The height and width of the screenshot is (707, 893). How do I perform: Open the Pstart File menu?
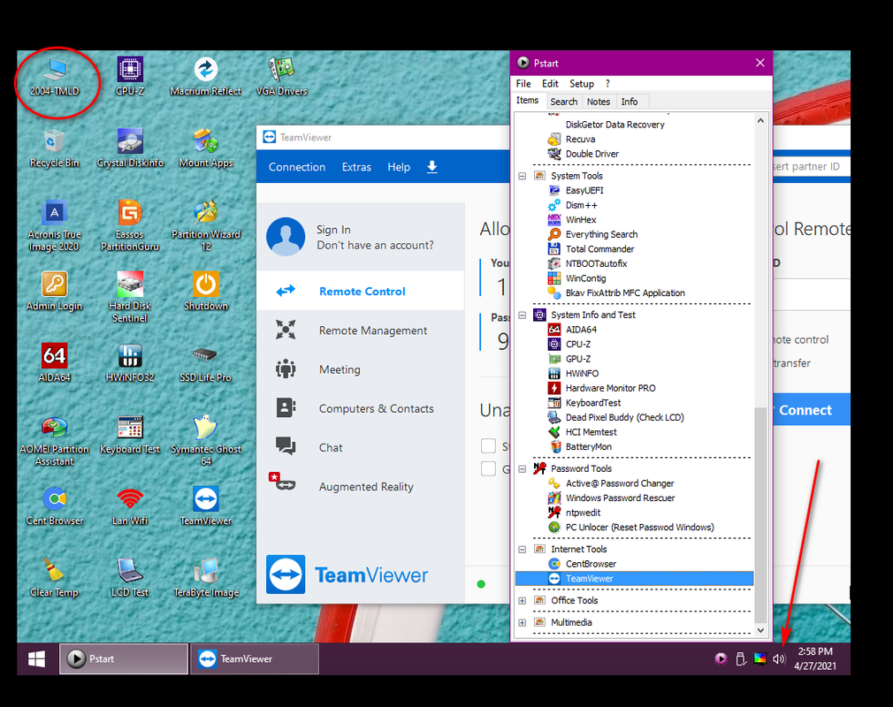tap(523, 84)
